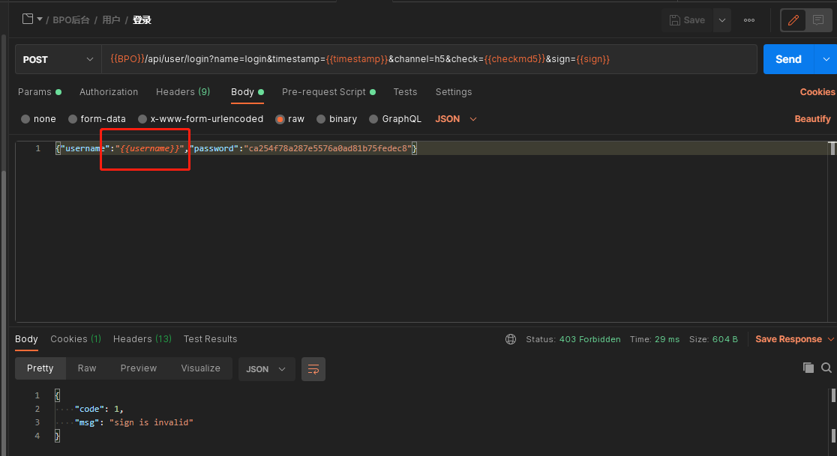Select the form-data body type
This screenshot has width=837, height=456.
pyautogui.click(x=97, y=119)
